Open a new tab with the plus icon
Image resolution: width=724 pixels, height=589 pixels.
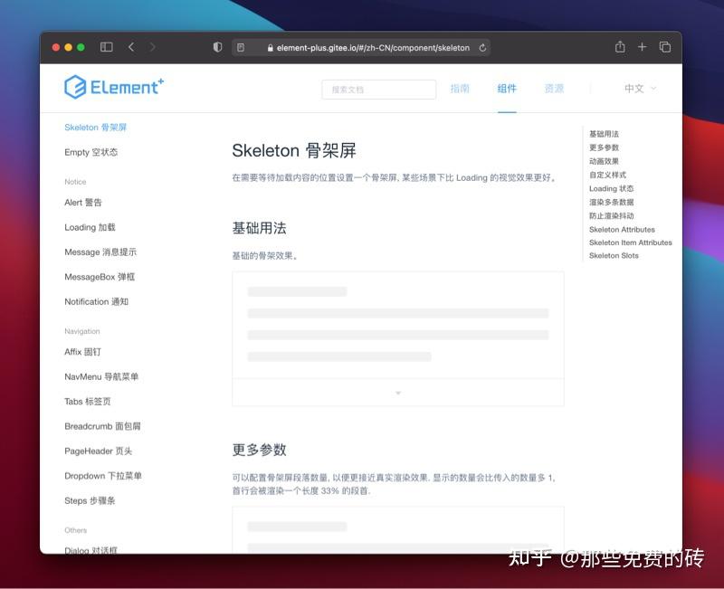click(643, 46)
